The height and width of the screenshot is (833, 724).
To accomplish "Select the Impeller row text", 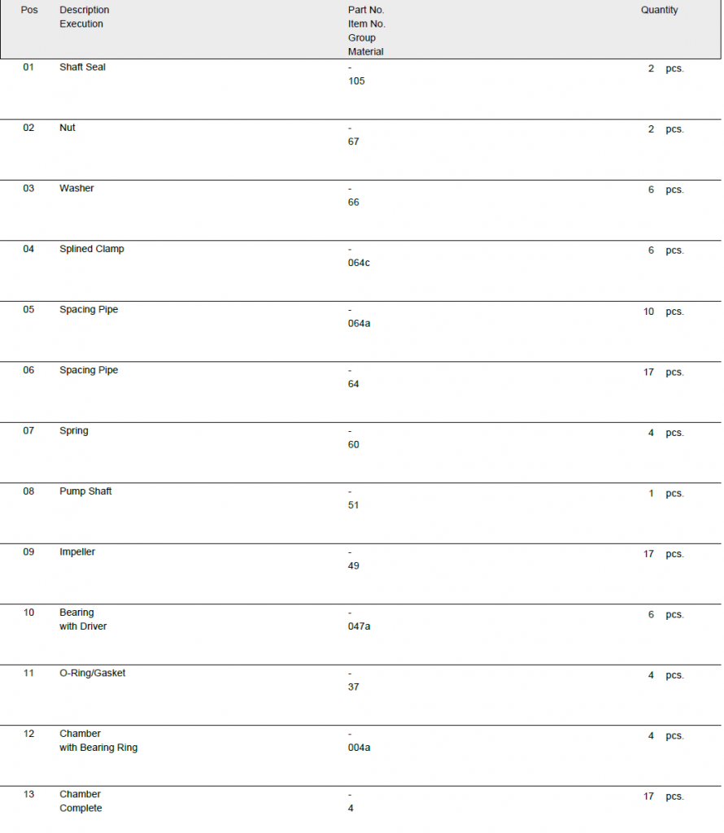I will tap(77, 552).
